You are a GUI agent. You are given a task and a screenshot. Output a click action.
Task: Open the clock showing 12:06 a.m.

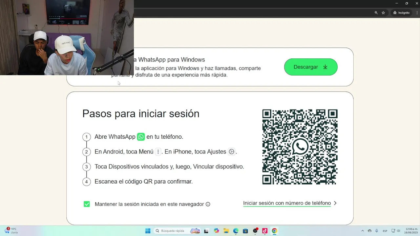click(x=411, y=231)
